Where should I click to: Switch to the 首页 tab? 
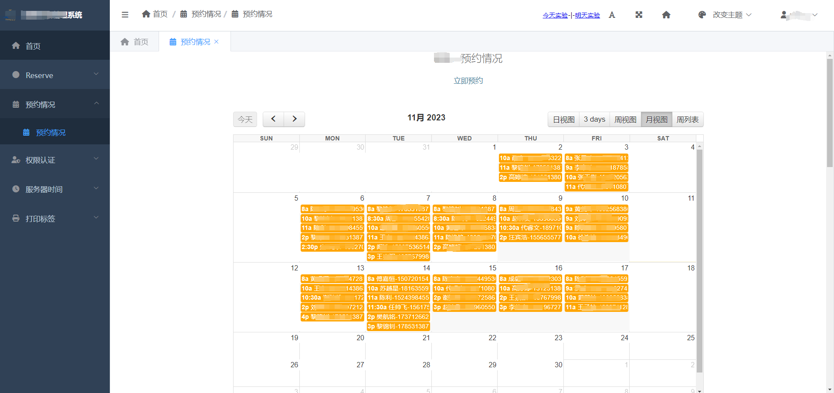click(135, 42)
